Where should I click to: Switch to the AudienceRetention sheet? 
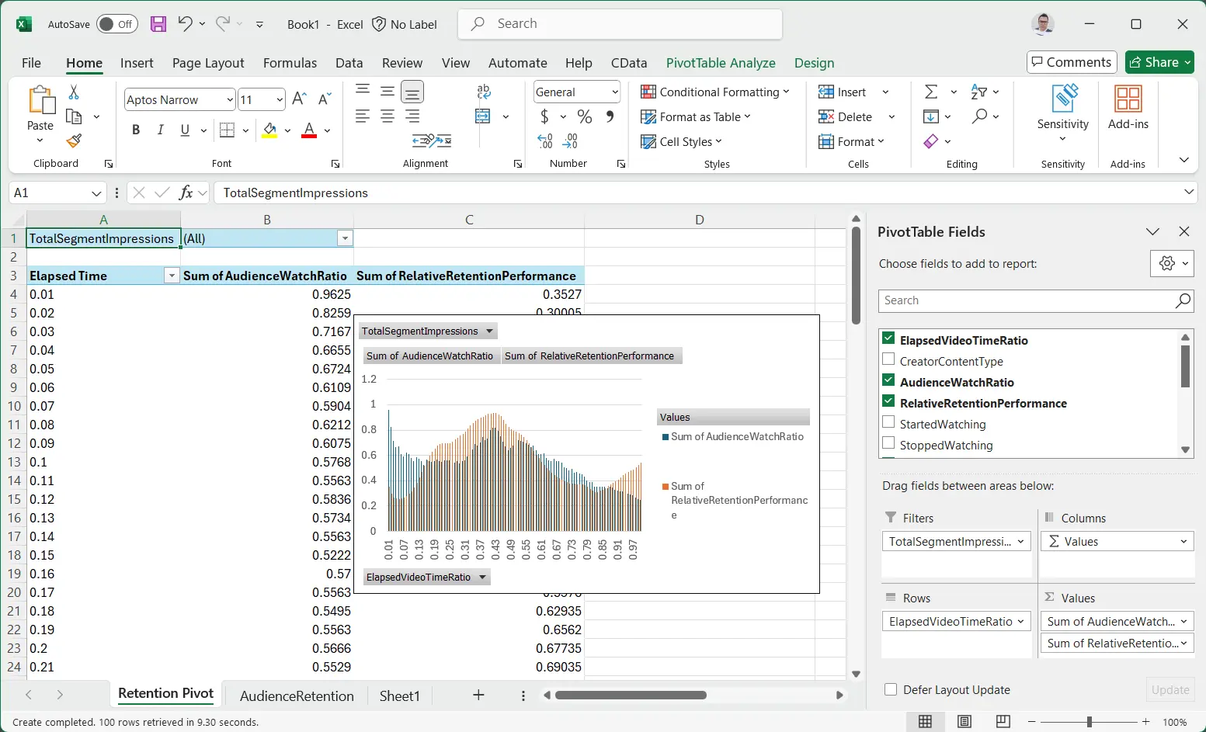click(297, 696)
